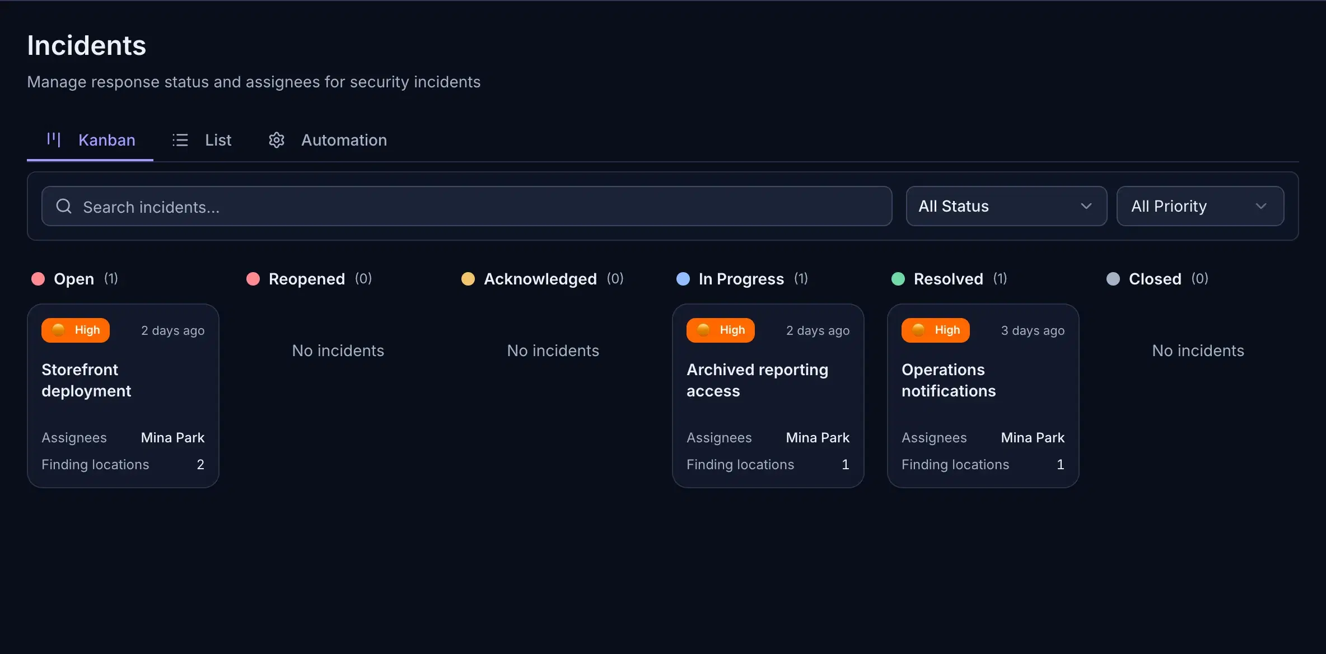Screen dimensions: 1326x654
Task: Click '2 days ago' on Archived reporting card
Action: pos(818,330)
